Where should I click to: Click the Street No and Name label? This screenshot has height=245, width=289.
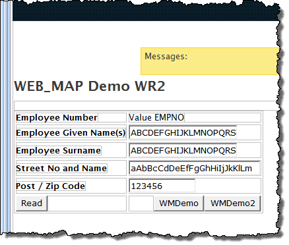click(61, 169)
